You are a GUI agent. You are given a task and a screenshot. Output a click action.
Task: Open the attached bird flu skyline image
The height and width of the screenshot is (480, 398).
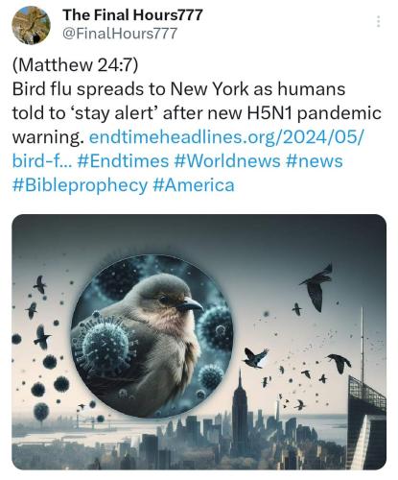[199, 342]
